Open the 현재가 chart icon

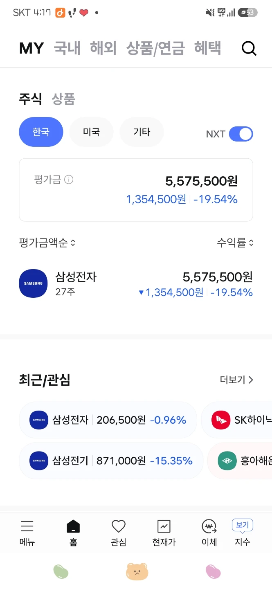[x=164, y=526]
